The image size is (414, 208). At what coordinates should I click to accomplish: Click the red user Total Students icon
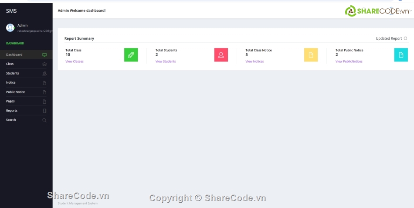click(x=221, y=55)
